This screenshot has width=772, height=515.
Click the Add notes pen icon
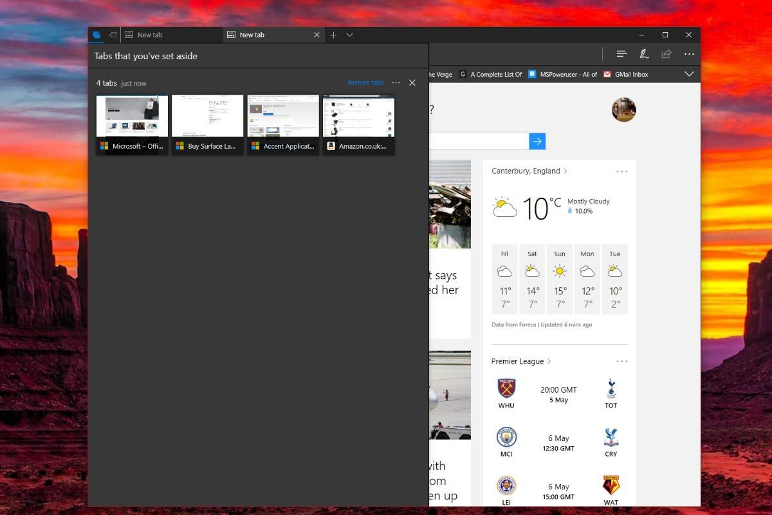[644, 54]
